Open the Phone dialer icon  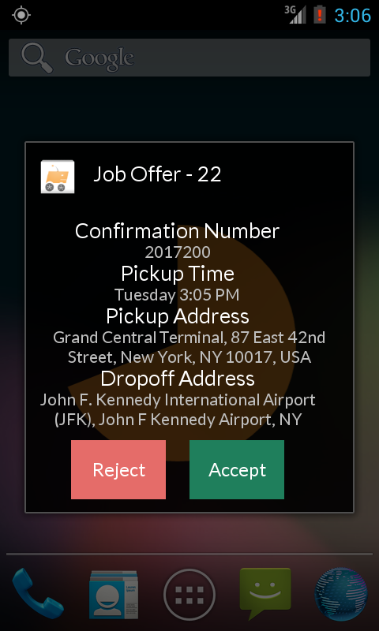(37, 594)
